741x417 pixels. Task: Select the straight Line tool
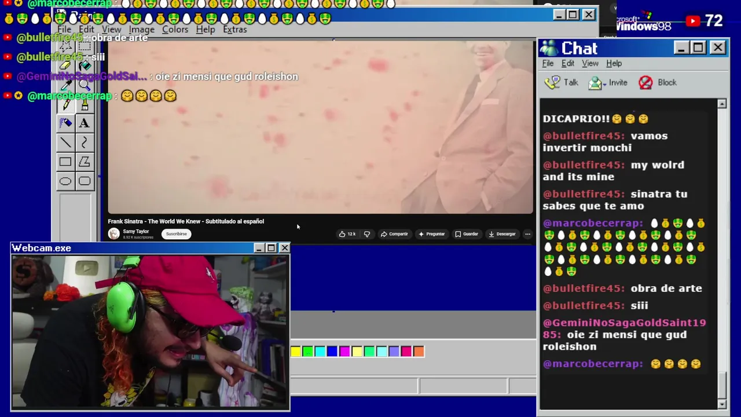click(x=65, y=142)
